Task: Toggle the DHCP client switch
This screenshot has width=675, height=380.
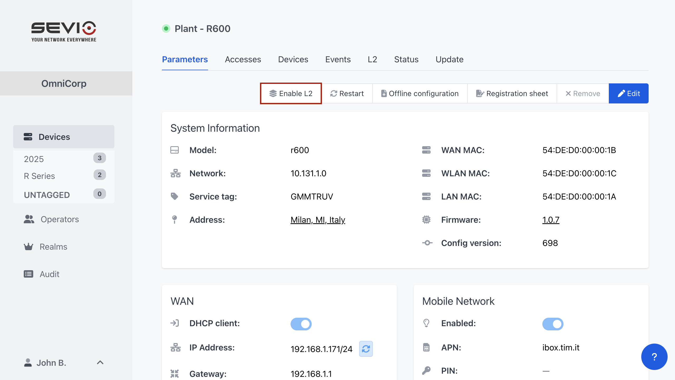Action: point(301,324)
